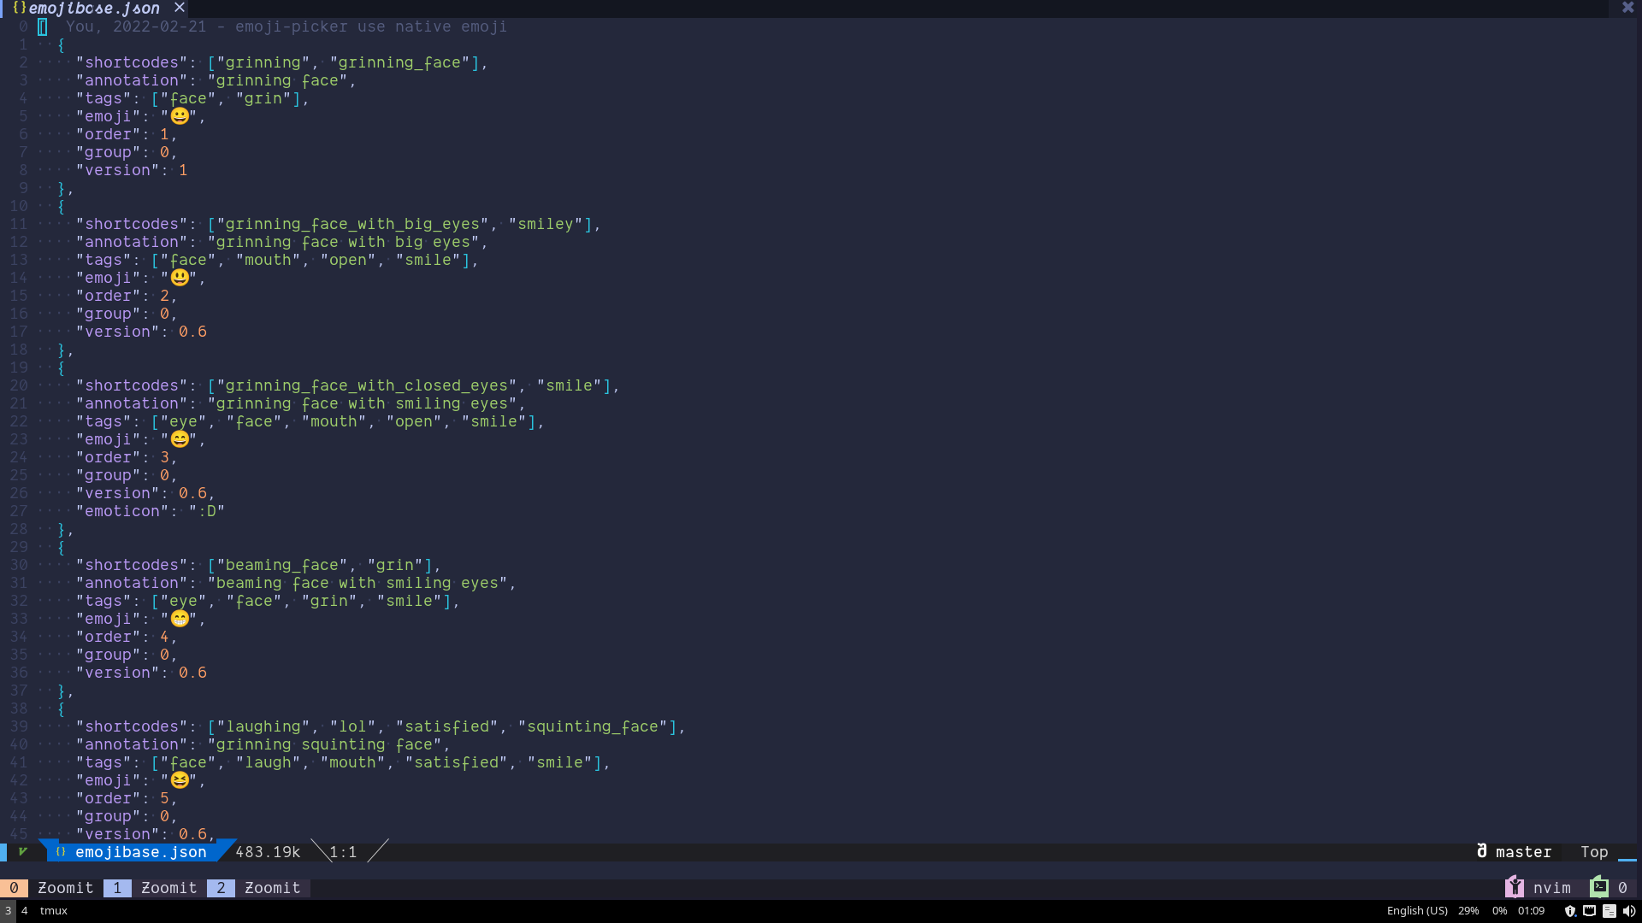Select the emojibase.json tab at top

(x=94, y=8)
